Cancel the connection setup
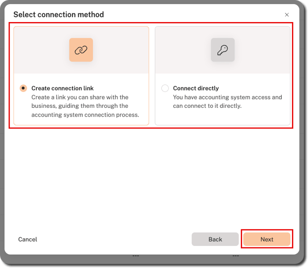This screenshot has height=268, width=308. click(x=28, y=239)
